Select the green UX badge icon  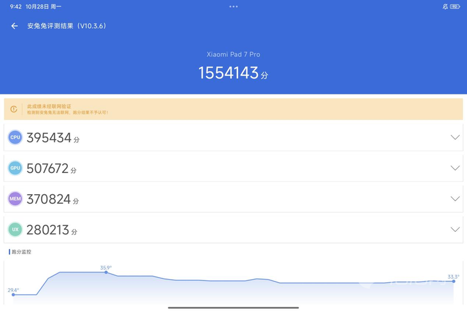(15, 229)
